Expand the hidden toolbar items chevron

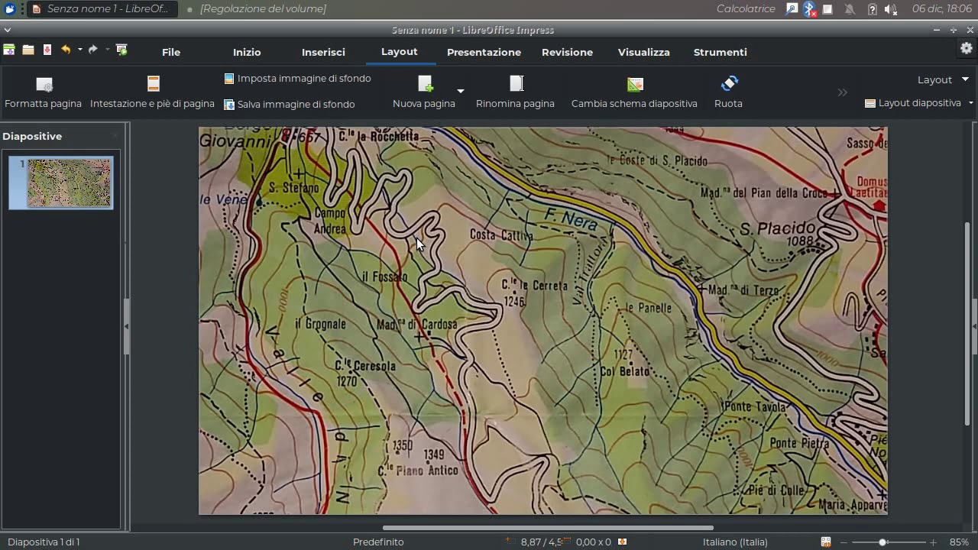pos(842,92)
